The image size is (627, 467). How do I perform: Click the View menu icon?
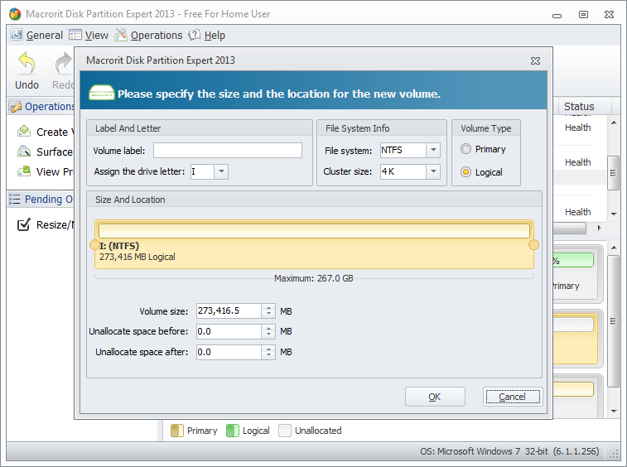[75, 35]
